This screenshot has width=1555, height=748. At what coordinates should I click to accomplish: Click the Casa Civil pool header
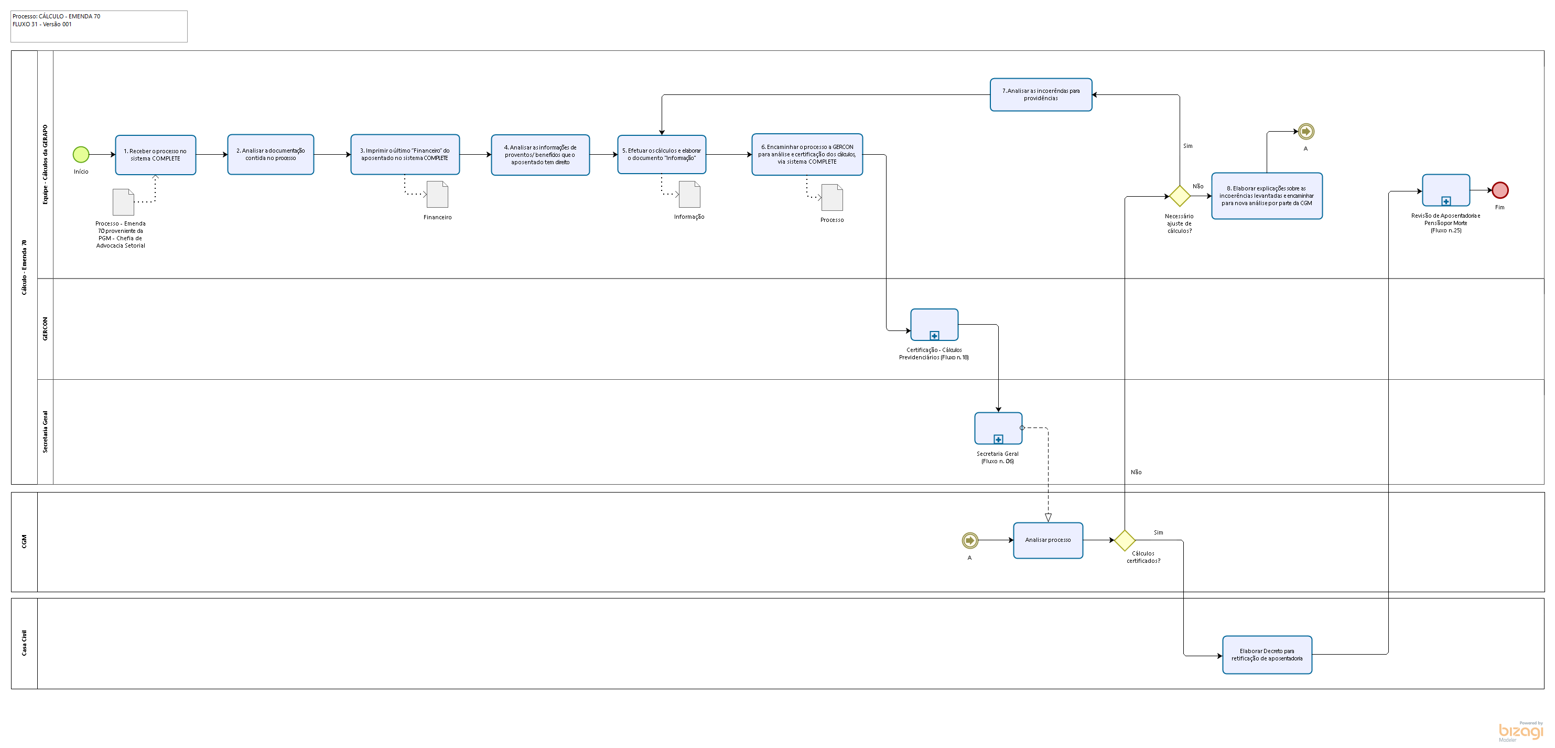point(24,643)
